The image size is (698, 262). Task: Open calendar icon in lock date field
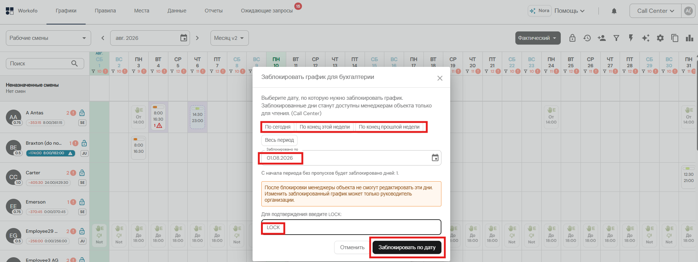click(x=435, y=158)
